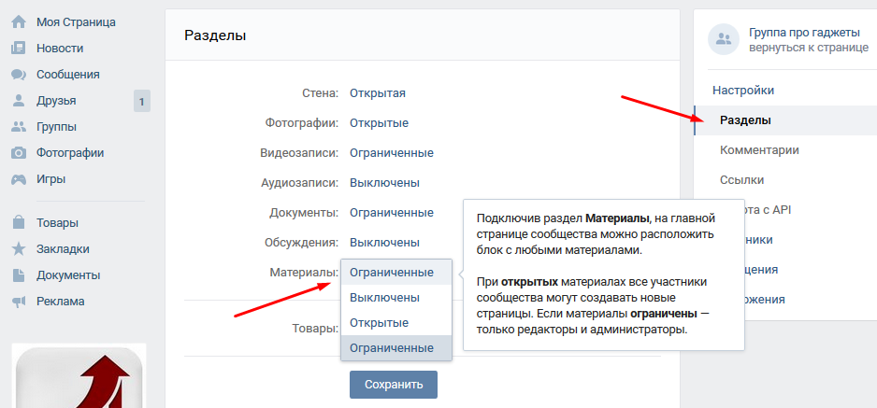Click the friends counter badge showing 1

pos(142,102)
